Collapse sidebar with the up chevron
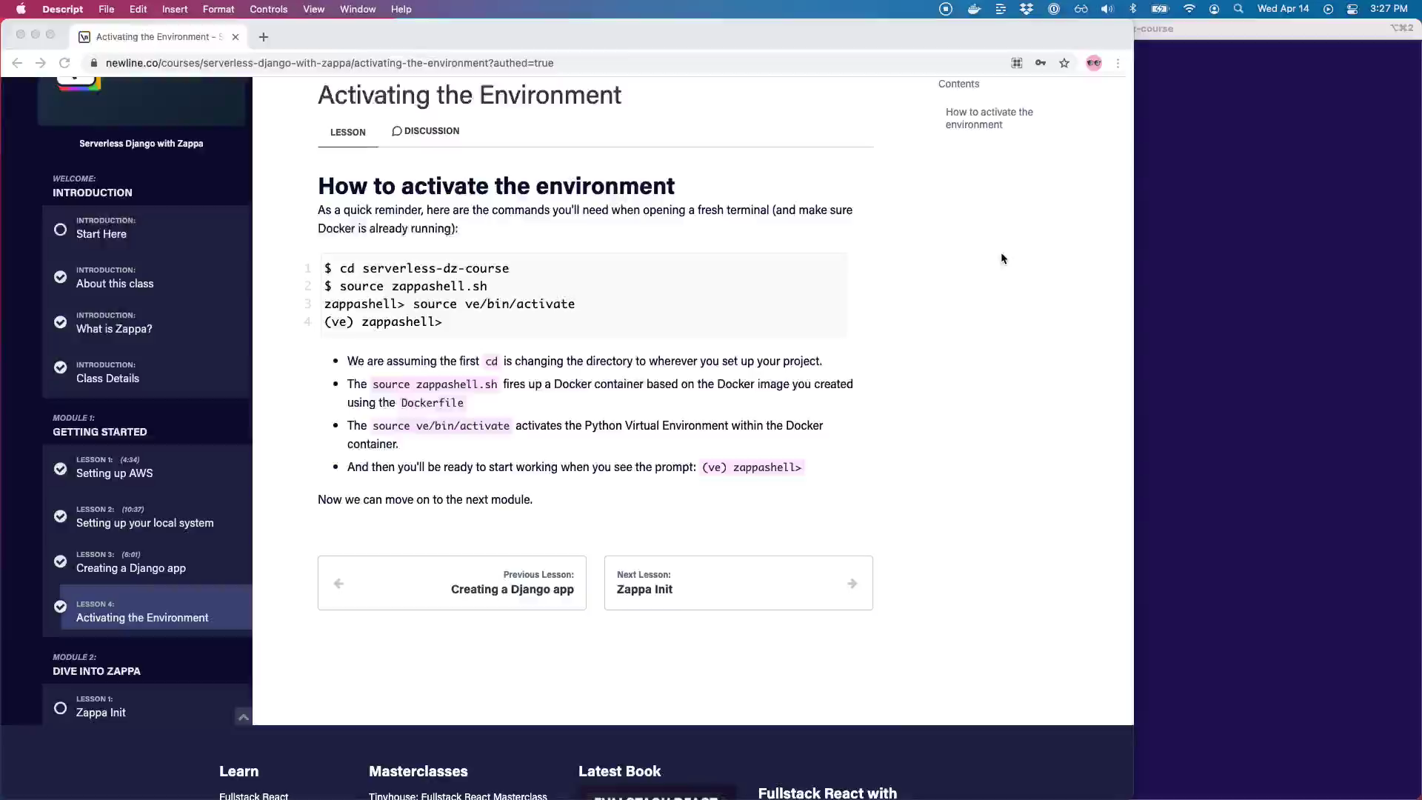The height and width of the screenshot is (800, 1422). coord(243,716)
